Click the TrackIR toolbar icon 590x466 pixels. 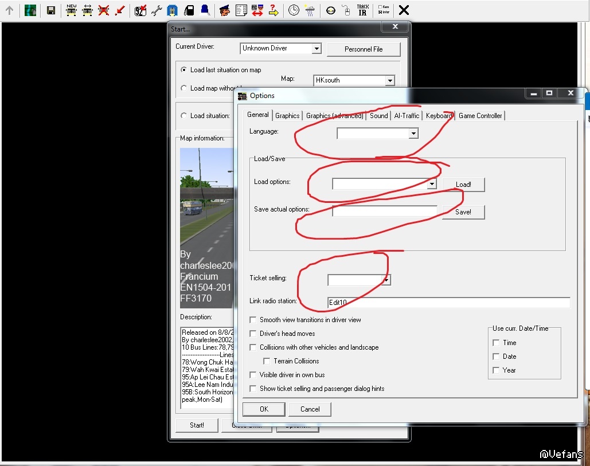coord(362,10)
